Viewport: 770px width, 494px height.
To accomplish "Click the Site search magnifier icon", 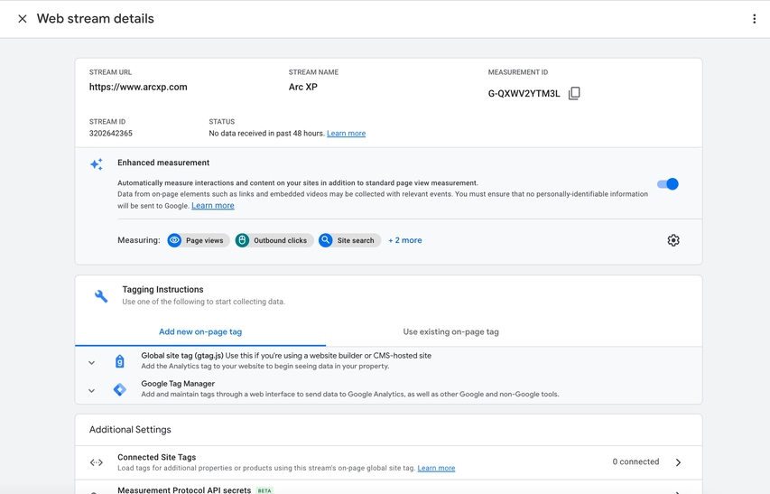I will click(326, 240).
